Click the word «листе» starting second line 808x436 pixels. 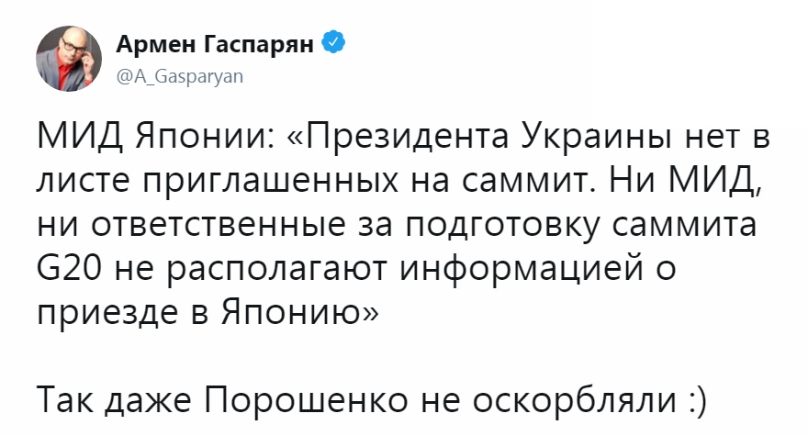pos(81,183)
